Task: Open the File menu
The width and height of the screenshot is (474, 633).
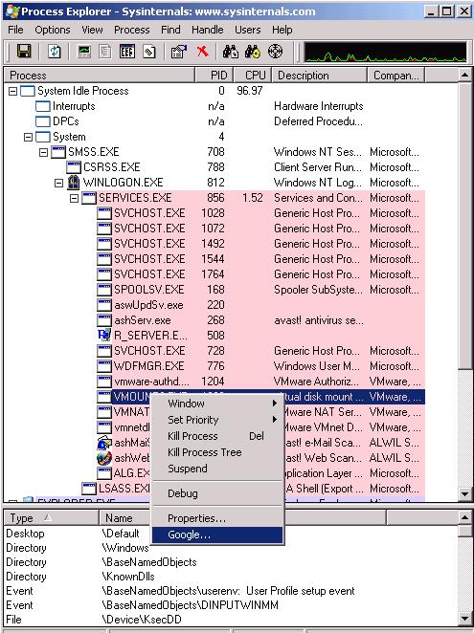Action: (x=15, y=30)
